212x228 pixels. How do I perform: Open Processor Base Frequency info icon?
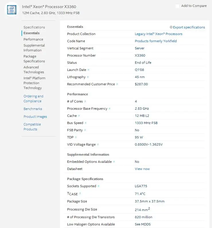pyautogui.click(x=110, y=109)
